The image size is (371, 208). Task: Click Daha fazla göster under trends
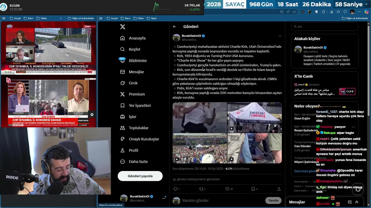click(x=305, y=171)
